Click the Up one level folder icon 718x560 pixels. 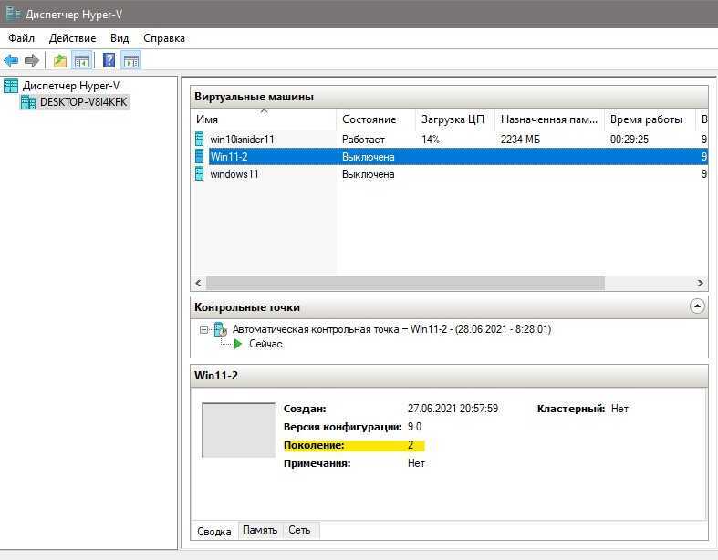pyautogui.click(x=60, y=60)
